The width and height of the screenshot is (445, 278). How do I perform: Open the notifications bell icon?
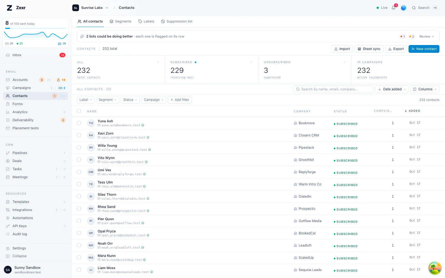click(x=394, y=8)
